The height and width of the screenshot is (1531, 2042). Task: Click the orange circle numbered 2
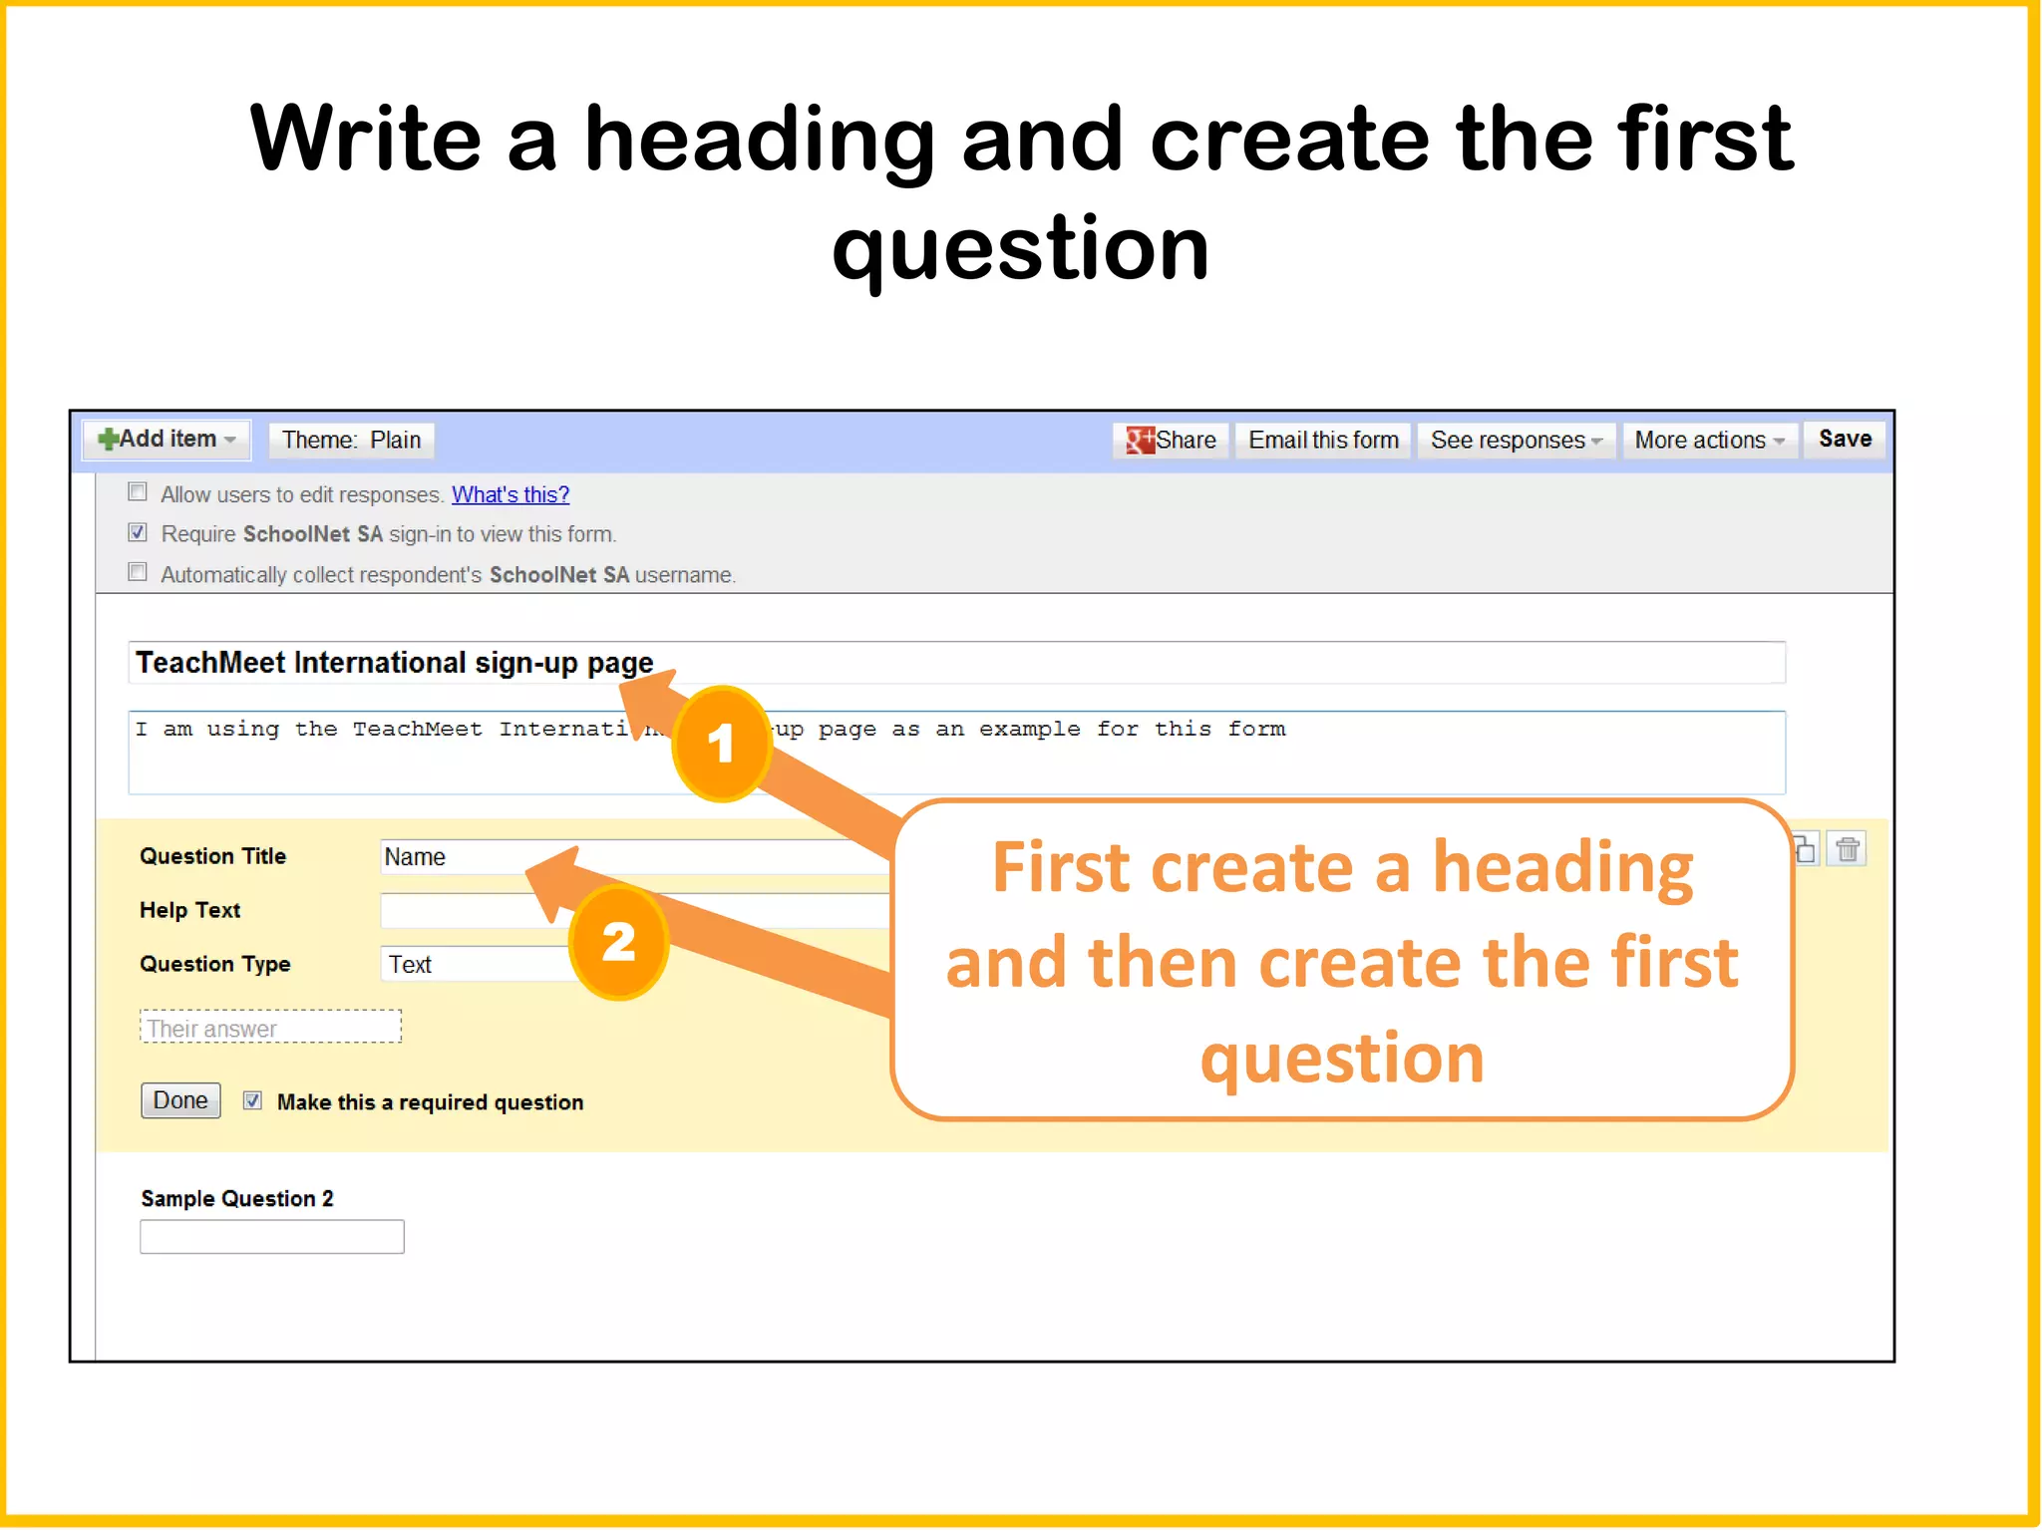[x=618, y=942]
